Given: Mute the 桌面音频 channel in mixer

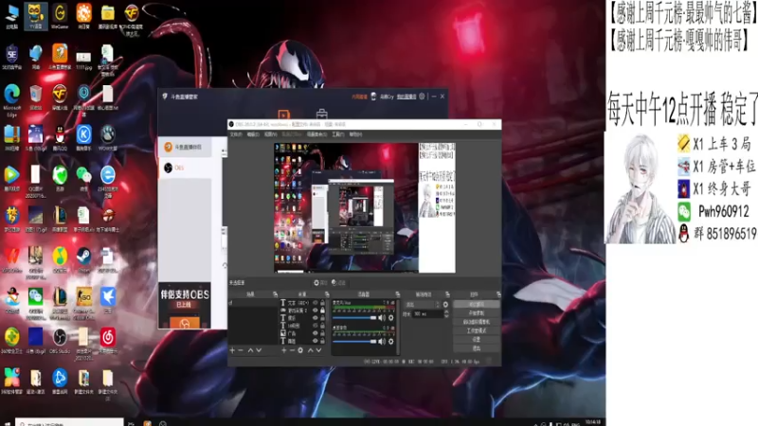Looking at the screenshot, I should [382, 342].
